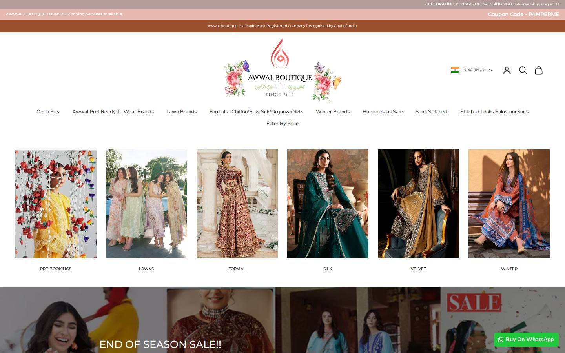Click the Trade Mark Registered Company announcement
Viewport: 565px width, 353px height.
tap(282, 26)
